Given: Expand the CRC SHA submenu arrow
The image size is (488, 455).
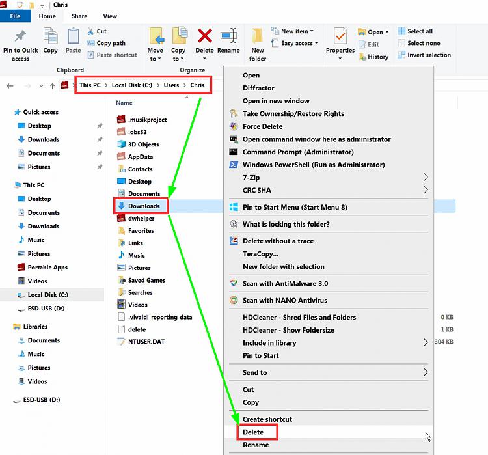Looking at the screenshot, I should coord(426,190).
